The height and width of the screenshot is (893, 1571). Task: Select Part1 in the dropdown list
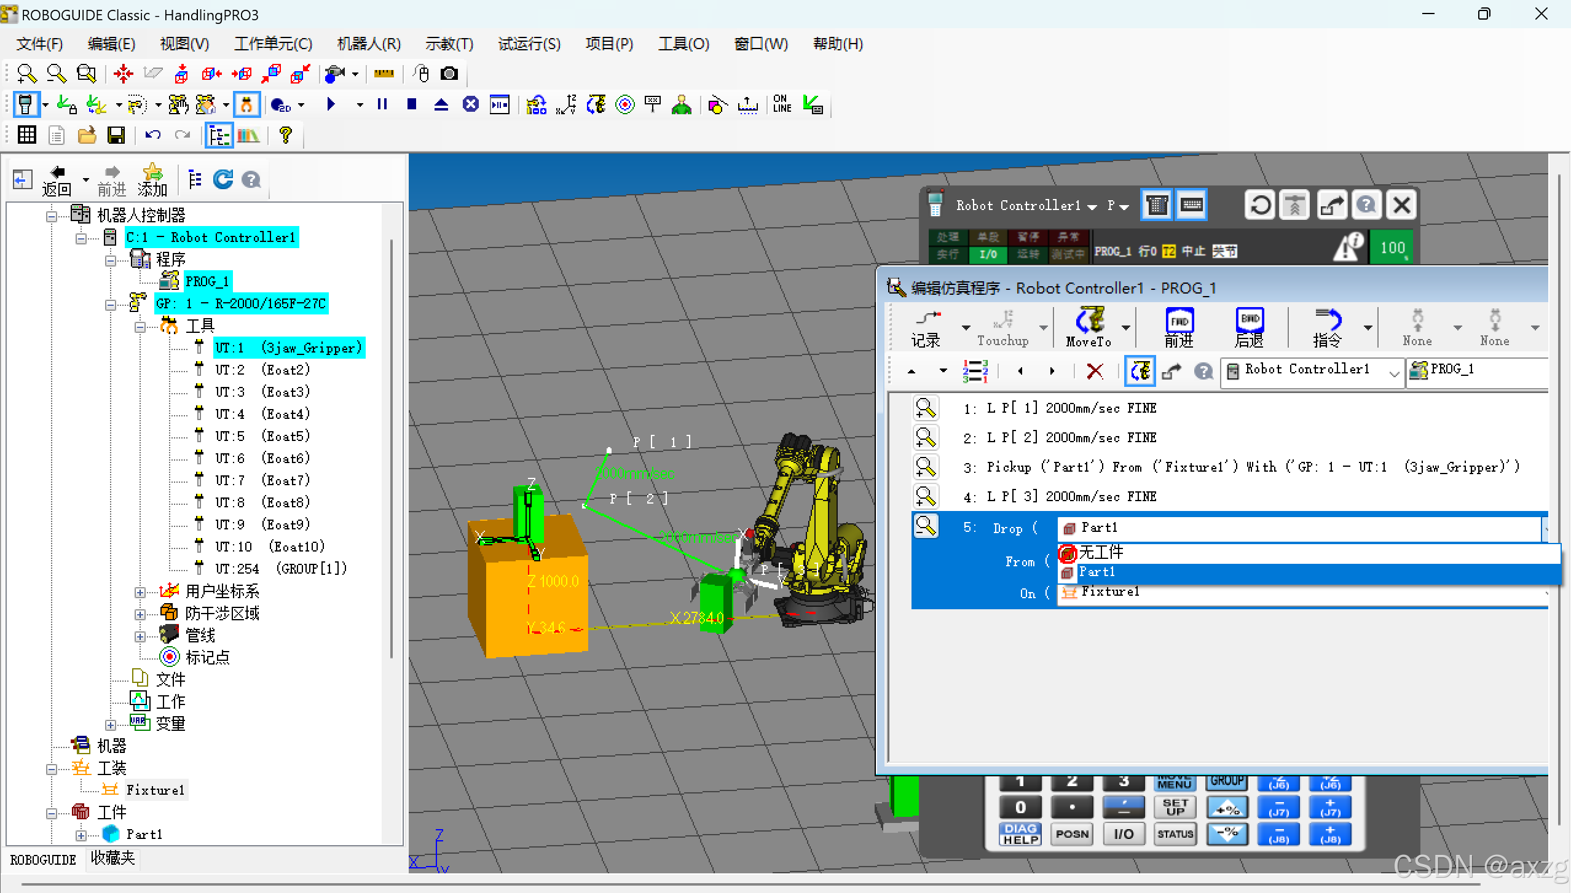1097,572
